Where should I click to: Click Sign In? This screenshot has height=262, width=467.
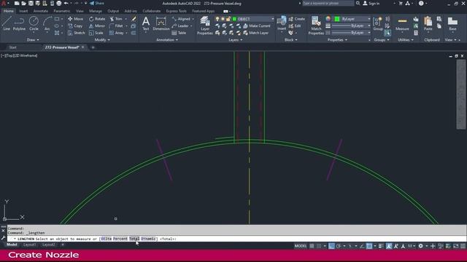[371, 3]
